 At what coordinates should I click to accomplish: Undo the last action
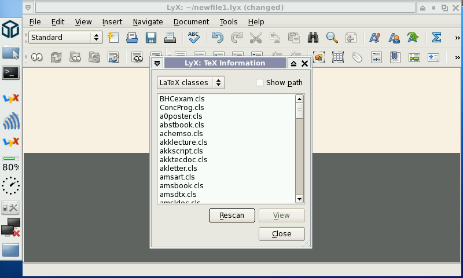click(218, 38)
